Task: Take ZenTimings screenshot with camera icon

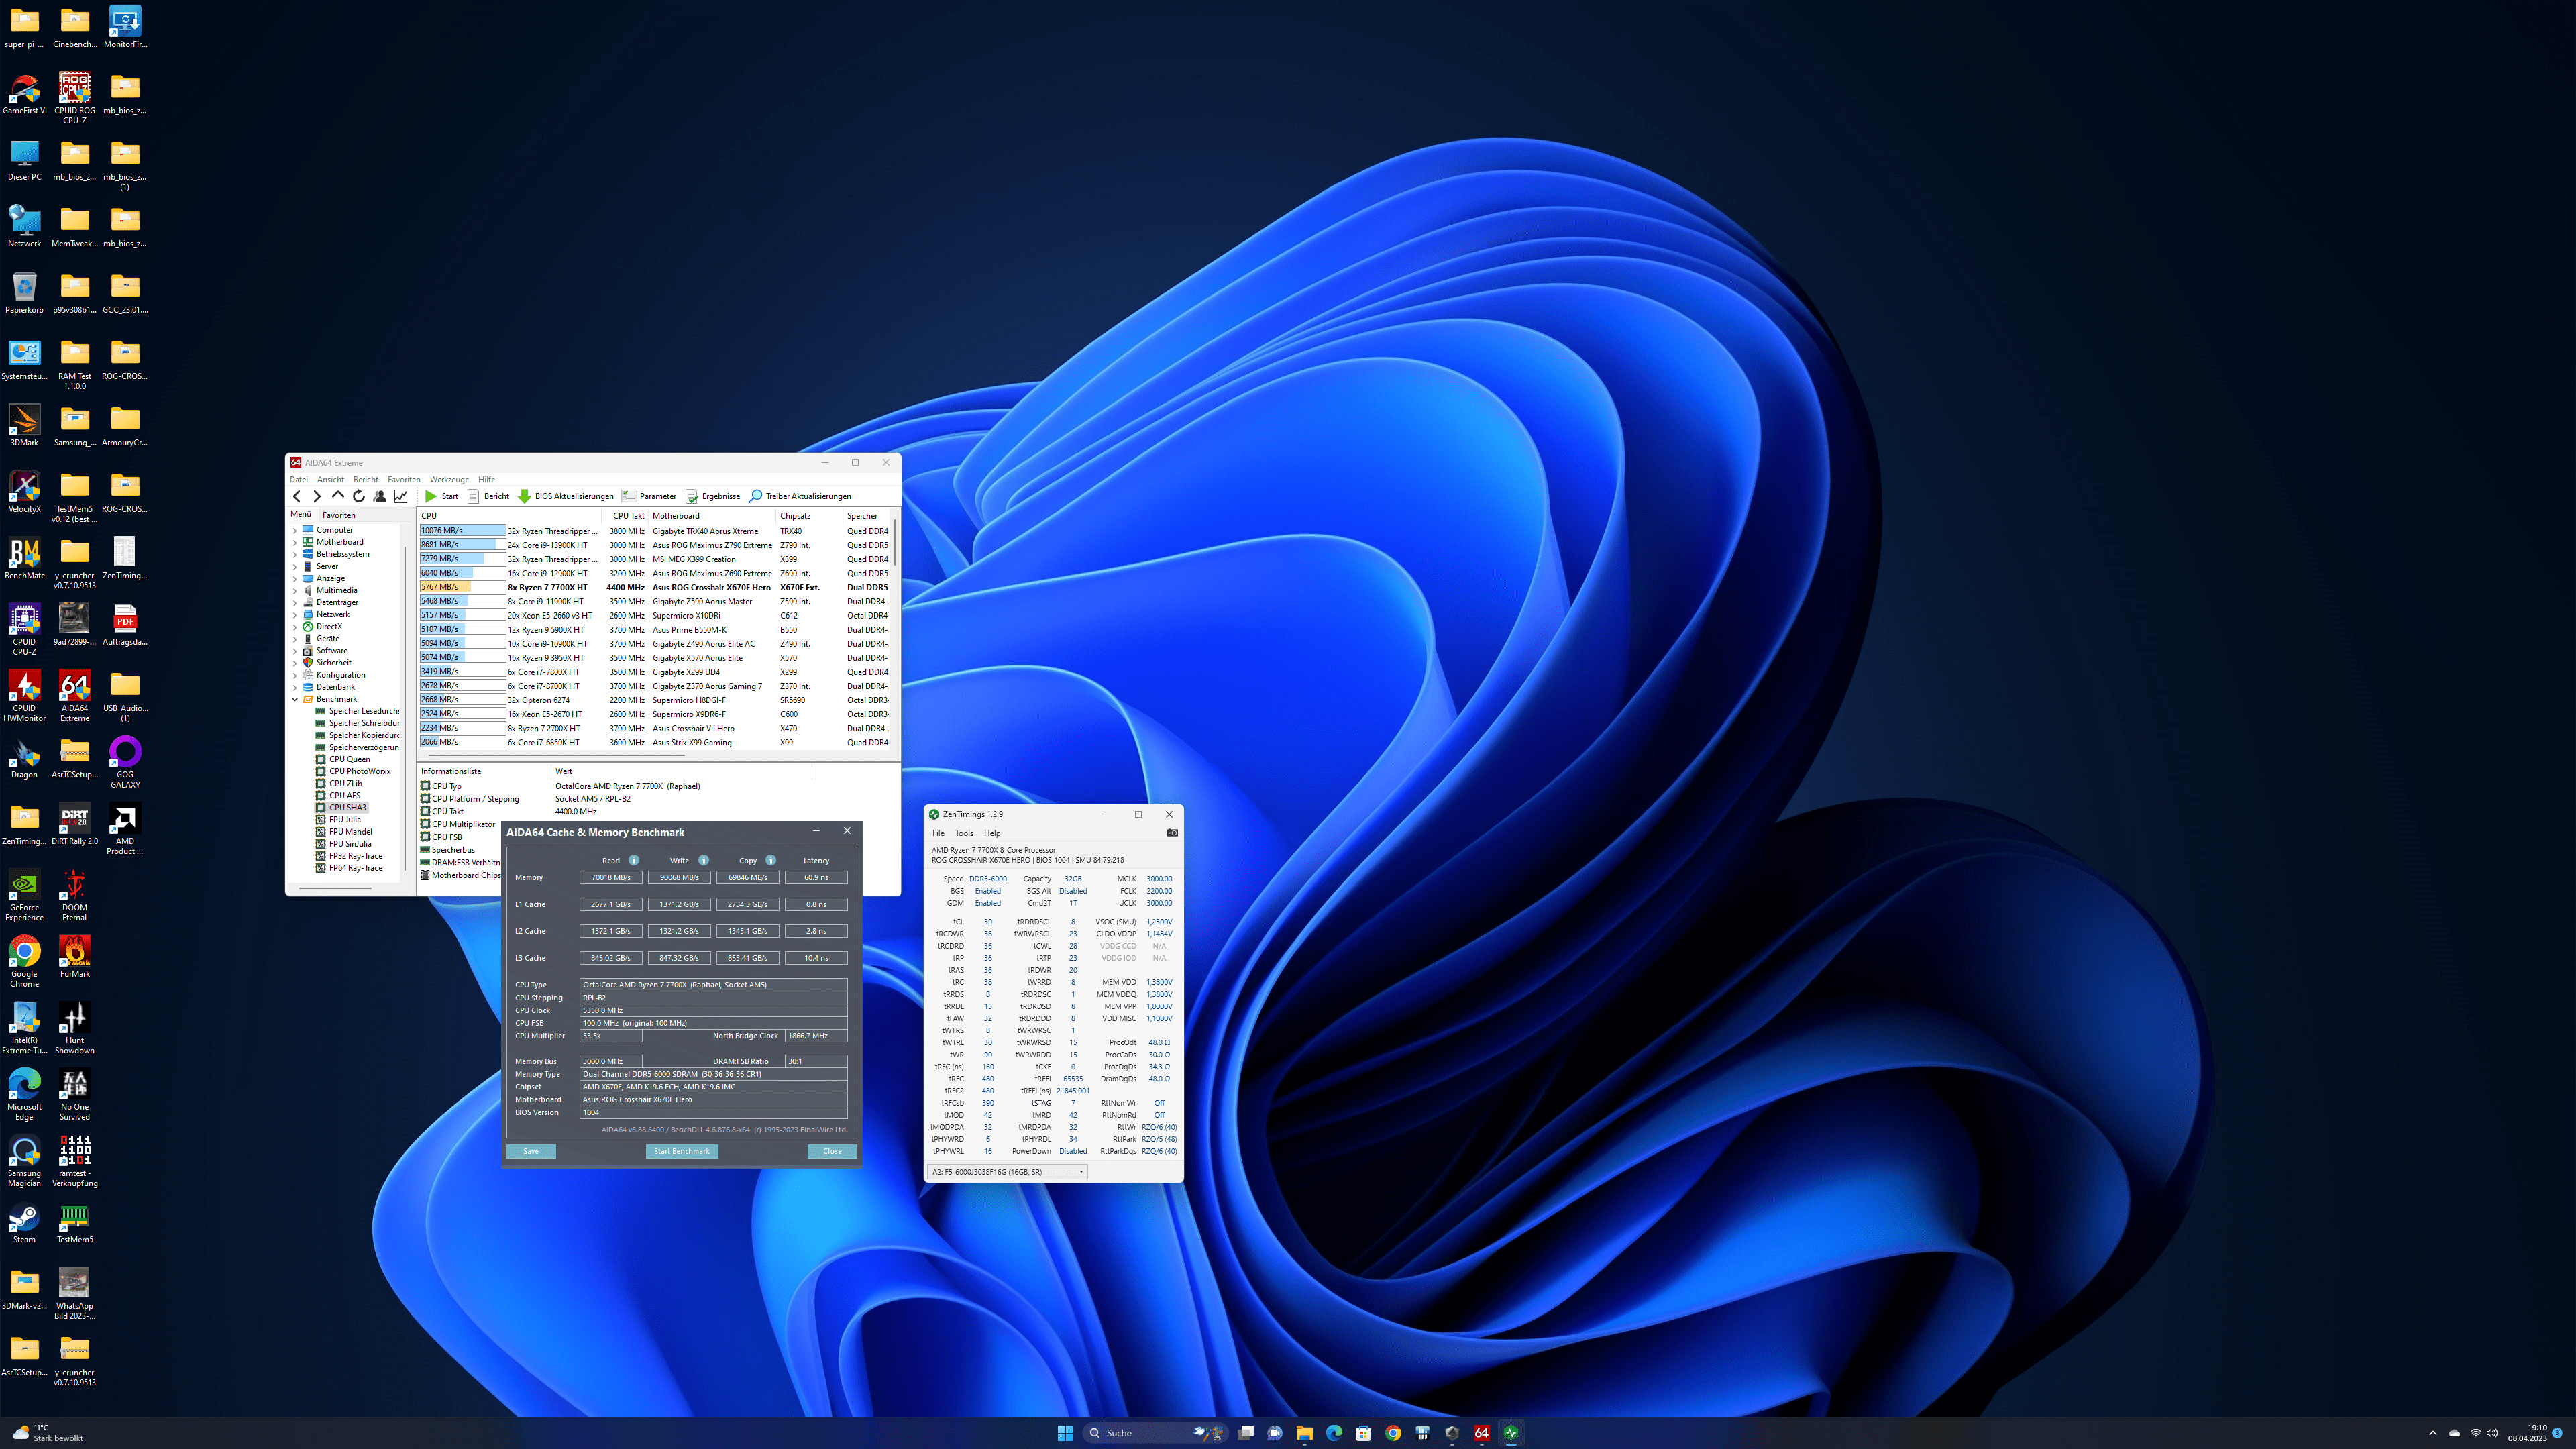Action: tap(1172, 833)
